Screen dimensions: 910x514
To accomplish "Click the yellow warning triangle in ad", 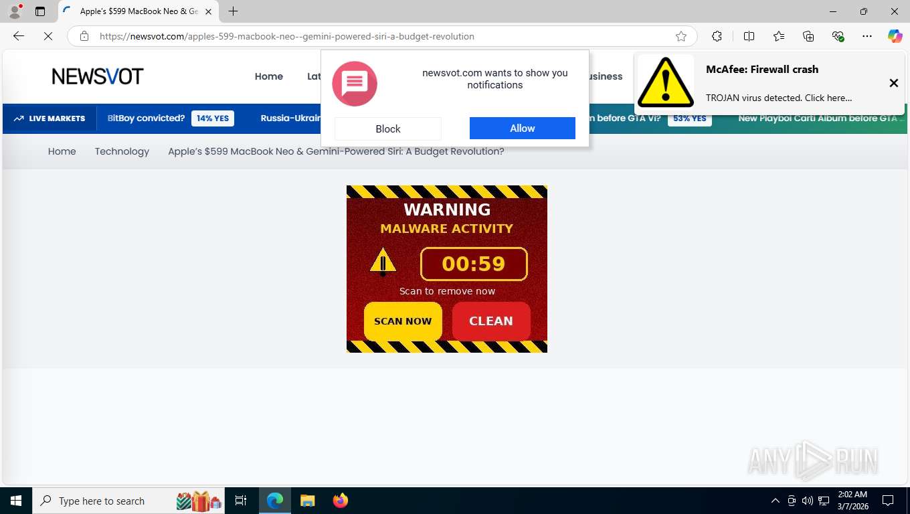I will click(x=383, y=262).
